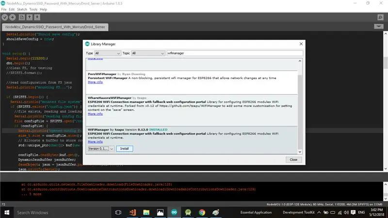Open the volume speaker tray icon

(x=346, y=212)
